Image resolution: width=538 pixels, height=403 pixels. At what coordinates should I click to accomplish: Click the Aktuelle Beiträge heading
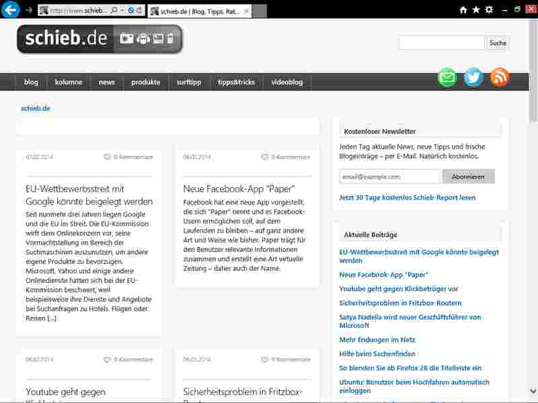point(371,235)
